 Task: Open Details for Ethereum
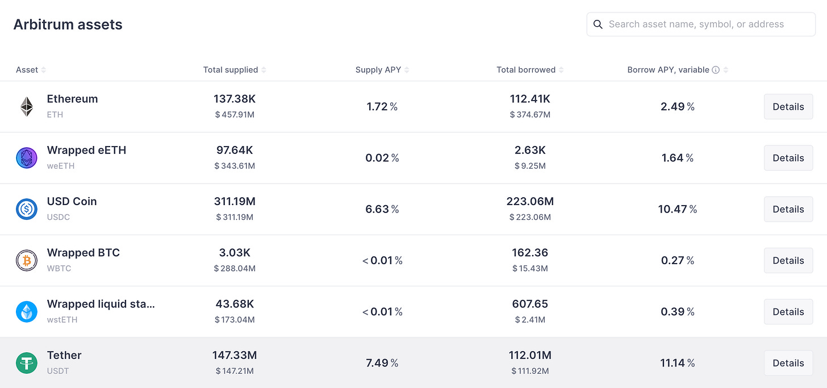pos(788,107)
